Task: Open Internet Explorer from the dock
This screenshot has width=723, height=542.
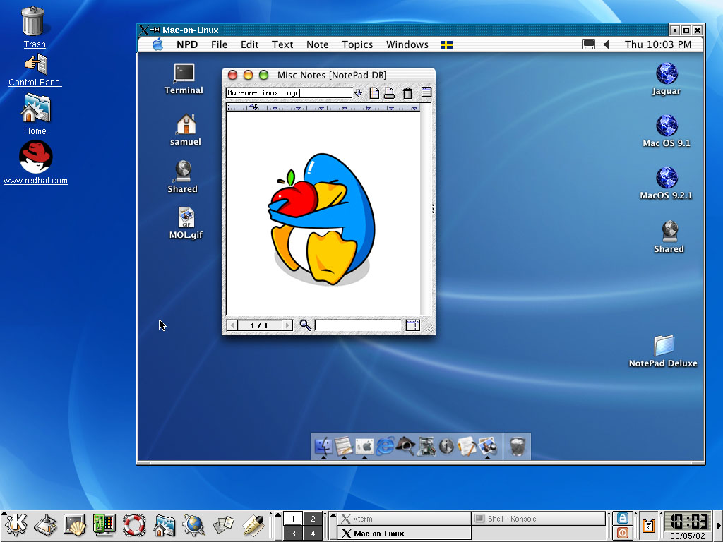Action: click(385, 446)
